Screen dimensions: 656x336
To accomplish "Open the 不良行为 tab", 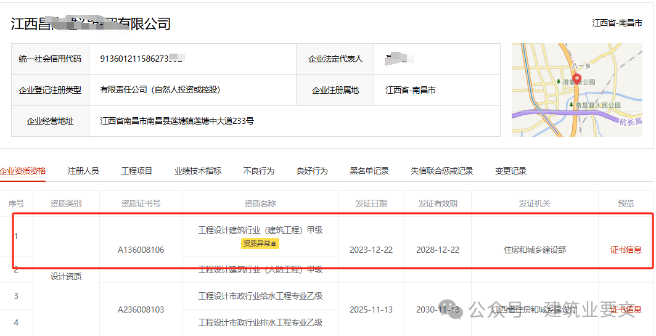I will tap(259, 171).
